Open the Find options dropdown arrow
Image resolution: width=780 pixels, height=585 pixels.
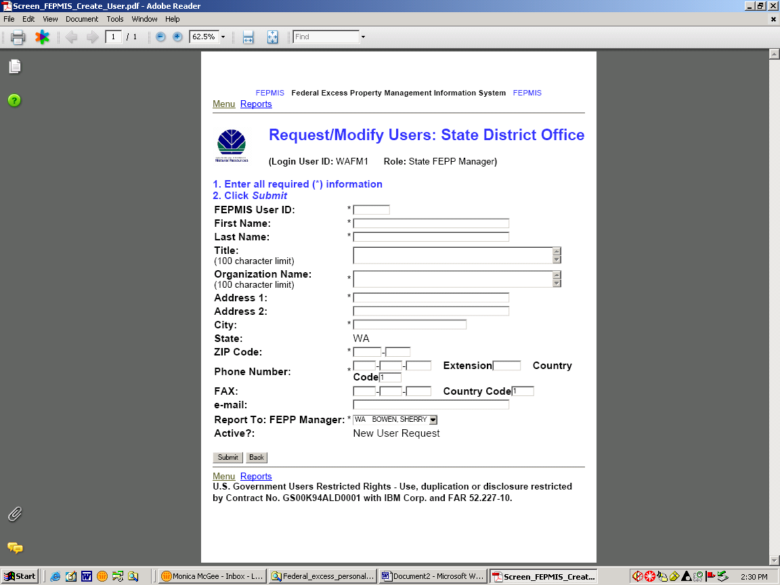(x=363, y=37)
